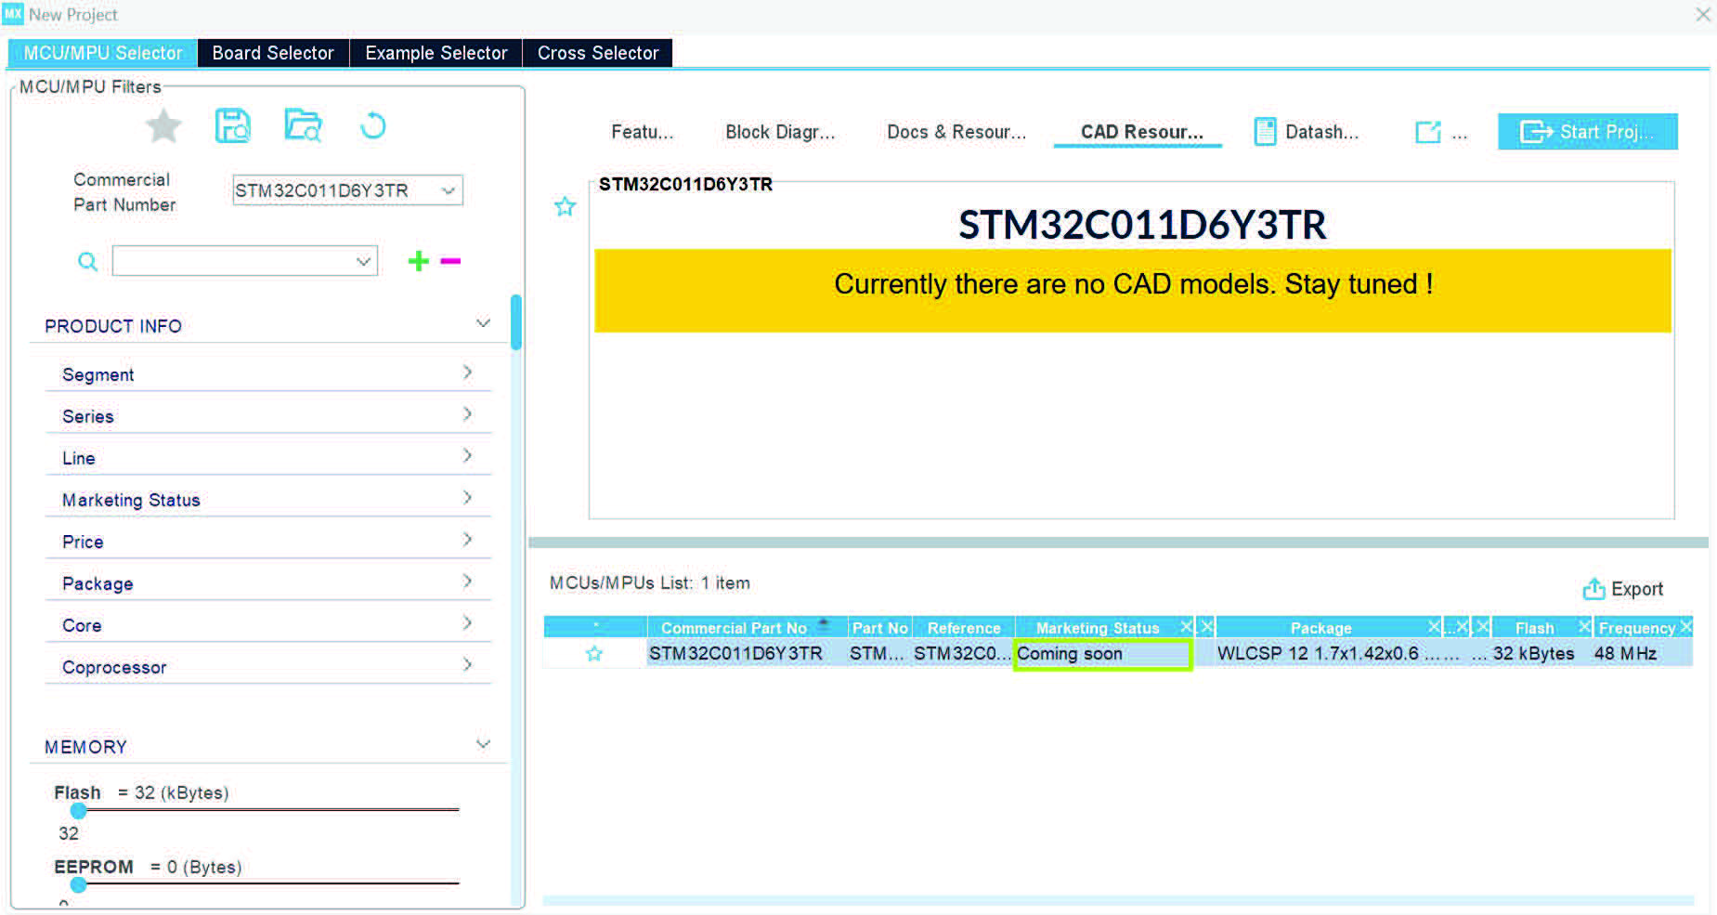Click the Flash memory slider handle
The image size is (1717, 915).
point(79,811)
